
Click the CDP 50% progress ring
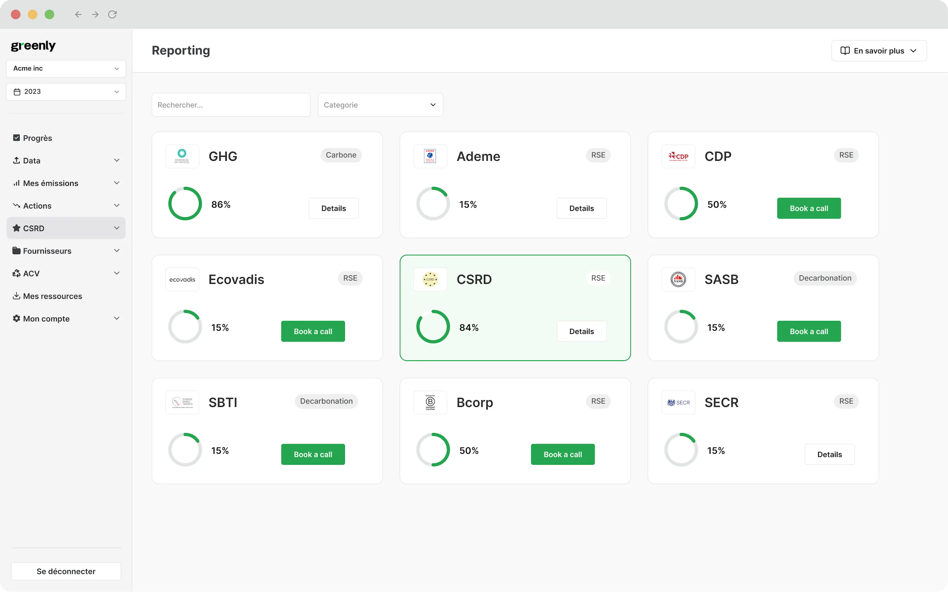click(681, 203)
